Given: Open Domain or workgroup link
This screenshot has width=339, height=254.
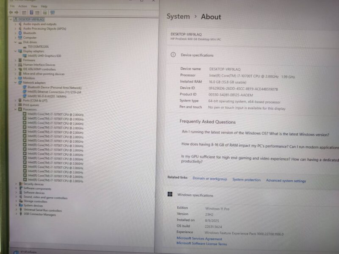Looking at the screenshot, I should 210,179.
